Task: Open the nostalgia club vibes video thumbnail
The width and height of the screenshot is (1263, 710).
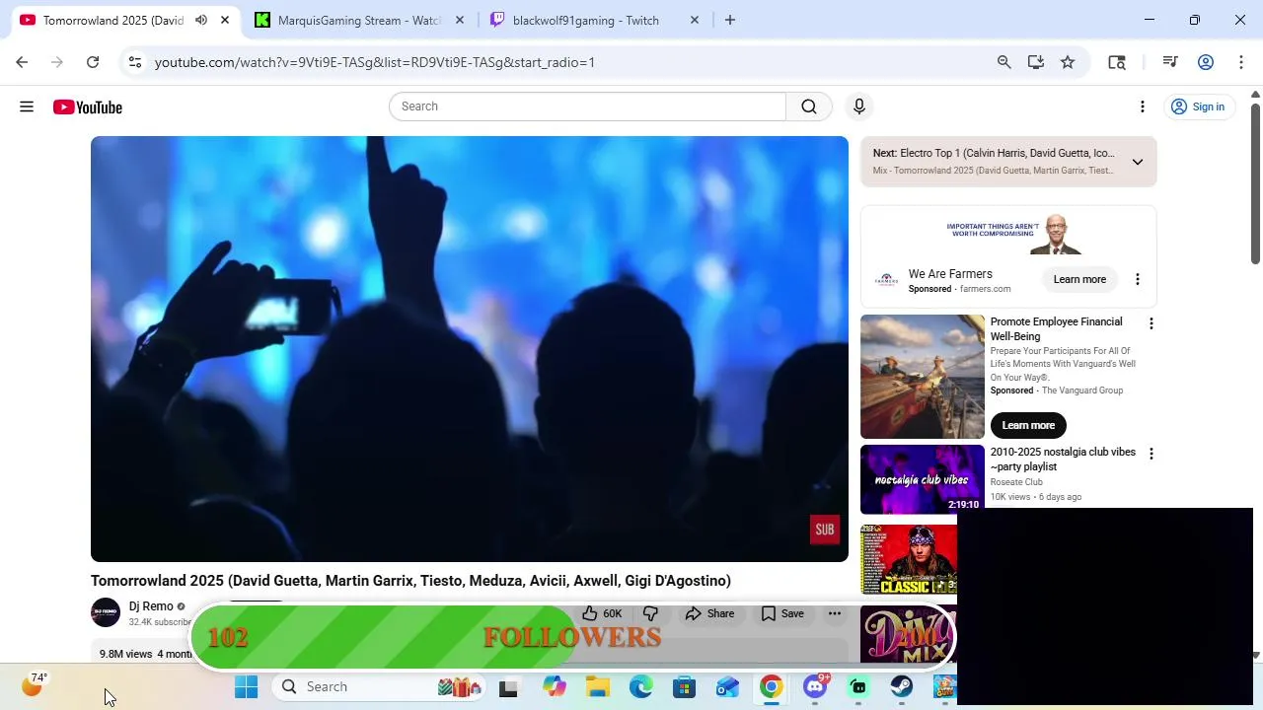Action: coord(923,479)
